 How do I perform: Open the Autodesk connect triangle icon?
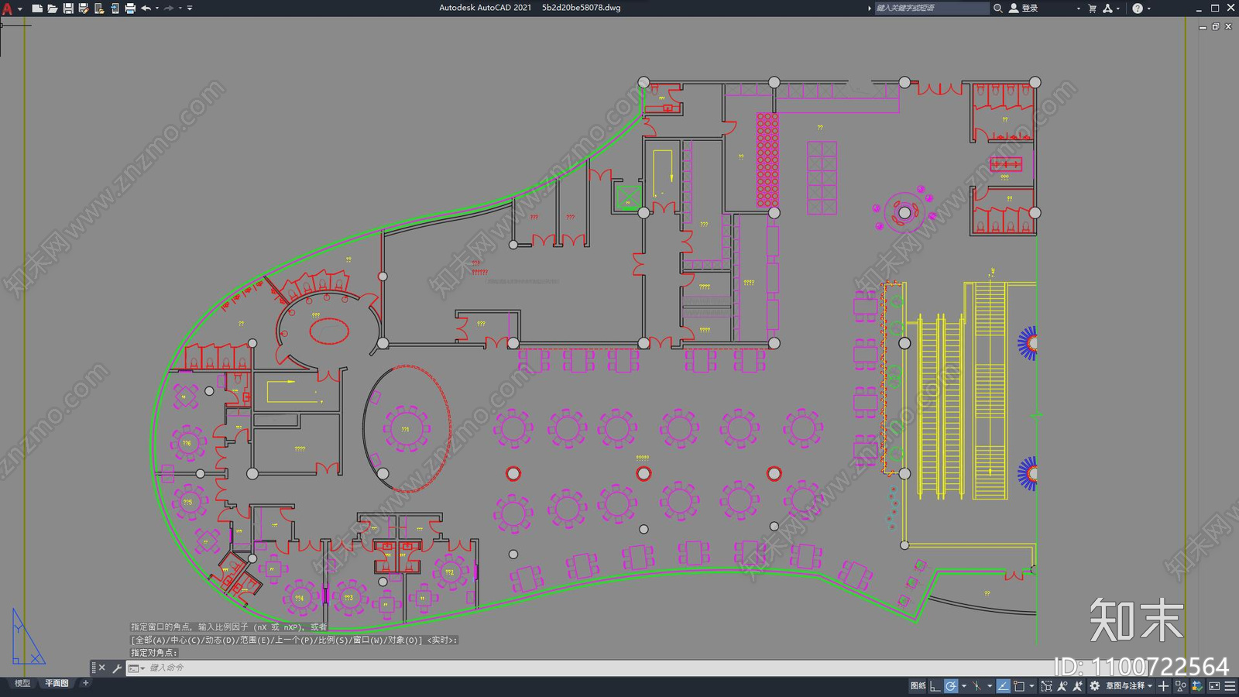1108,9
